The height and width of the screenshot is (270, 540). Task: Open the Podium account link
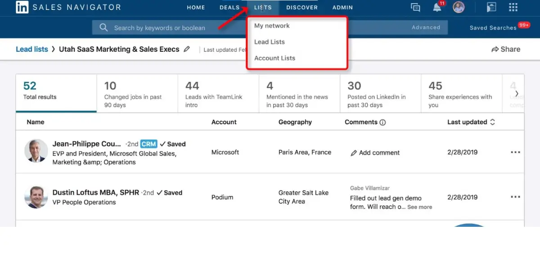point(222,197)
